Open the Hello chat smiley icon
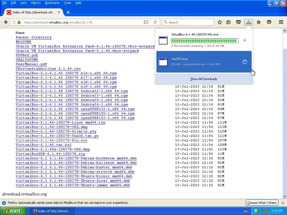Screen dimensions: 287x215 [269, 22]
